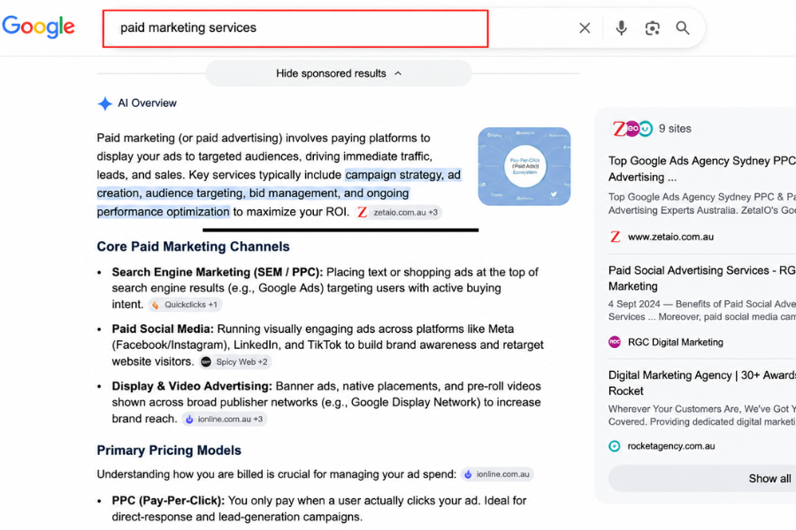Click the highlighted 'campaign strategy, ad' text

pyautogui.click(x=403, y=175)
